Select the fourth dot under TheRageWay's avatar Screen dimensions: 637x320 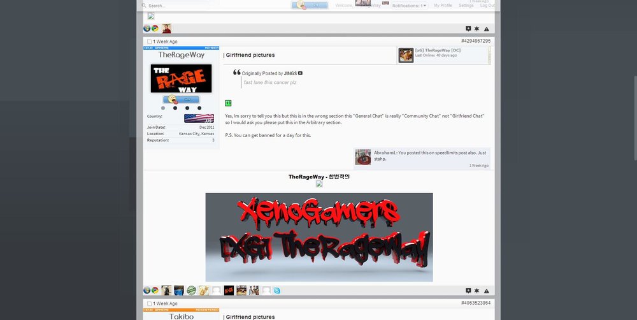coord(199,108)
